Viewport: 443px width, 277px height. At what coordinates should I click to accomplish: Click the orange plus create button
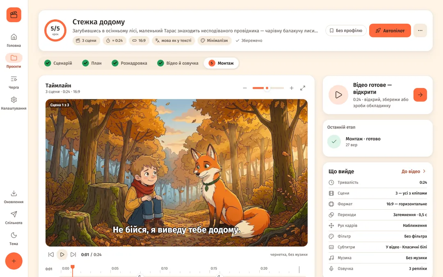[14, 261]
